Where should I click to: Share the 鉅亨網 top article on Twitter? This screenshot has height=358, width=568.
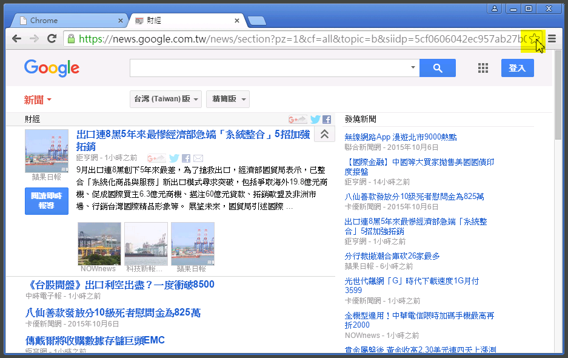[174, 158]
